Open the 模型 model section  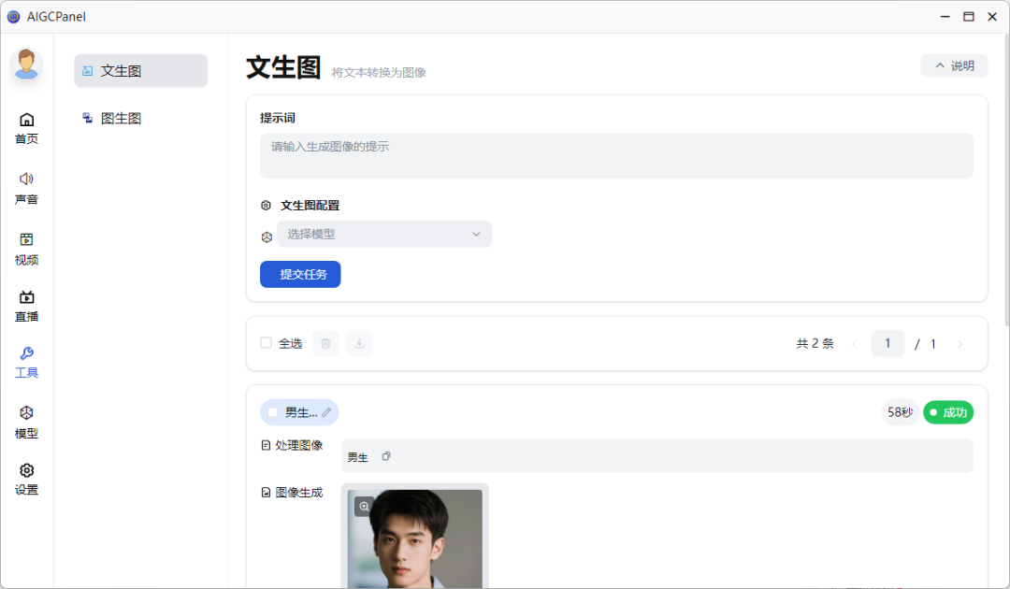[x=26, y=422]
